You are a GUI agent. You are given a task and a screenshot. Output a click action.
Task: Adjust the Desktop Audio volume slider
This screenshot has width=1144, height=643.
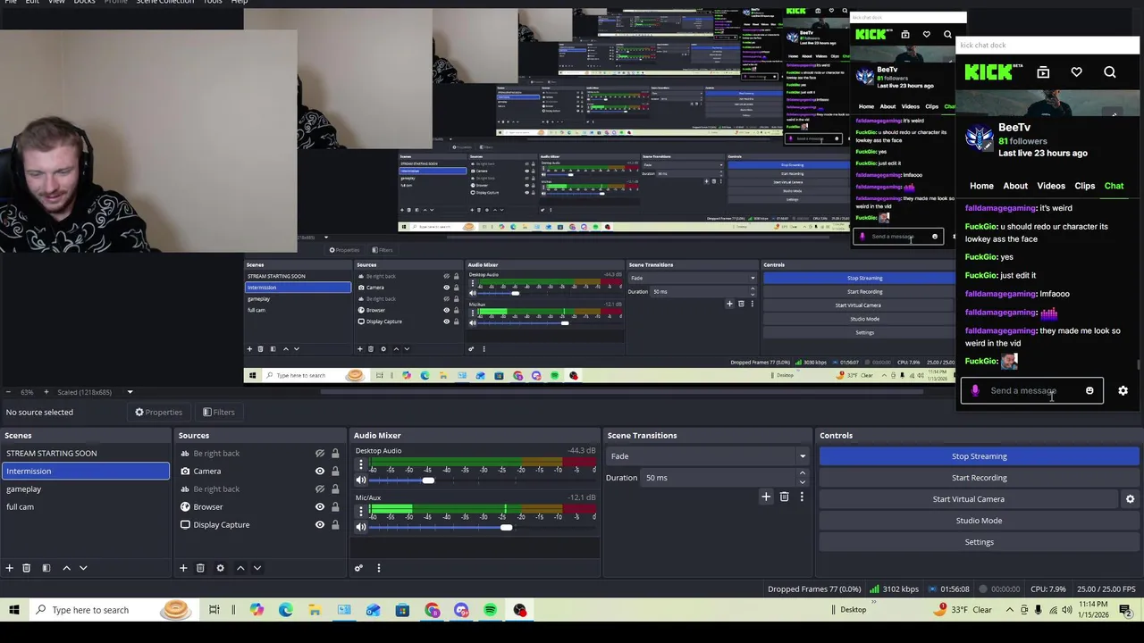(482, 480)
